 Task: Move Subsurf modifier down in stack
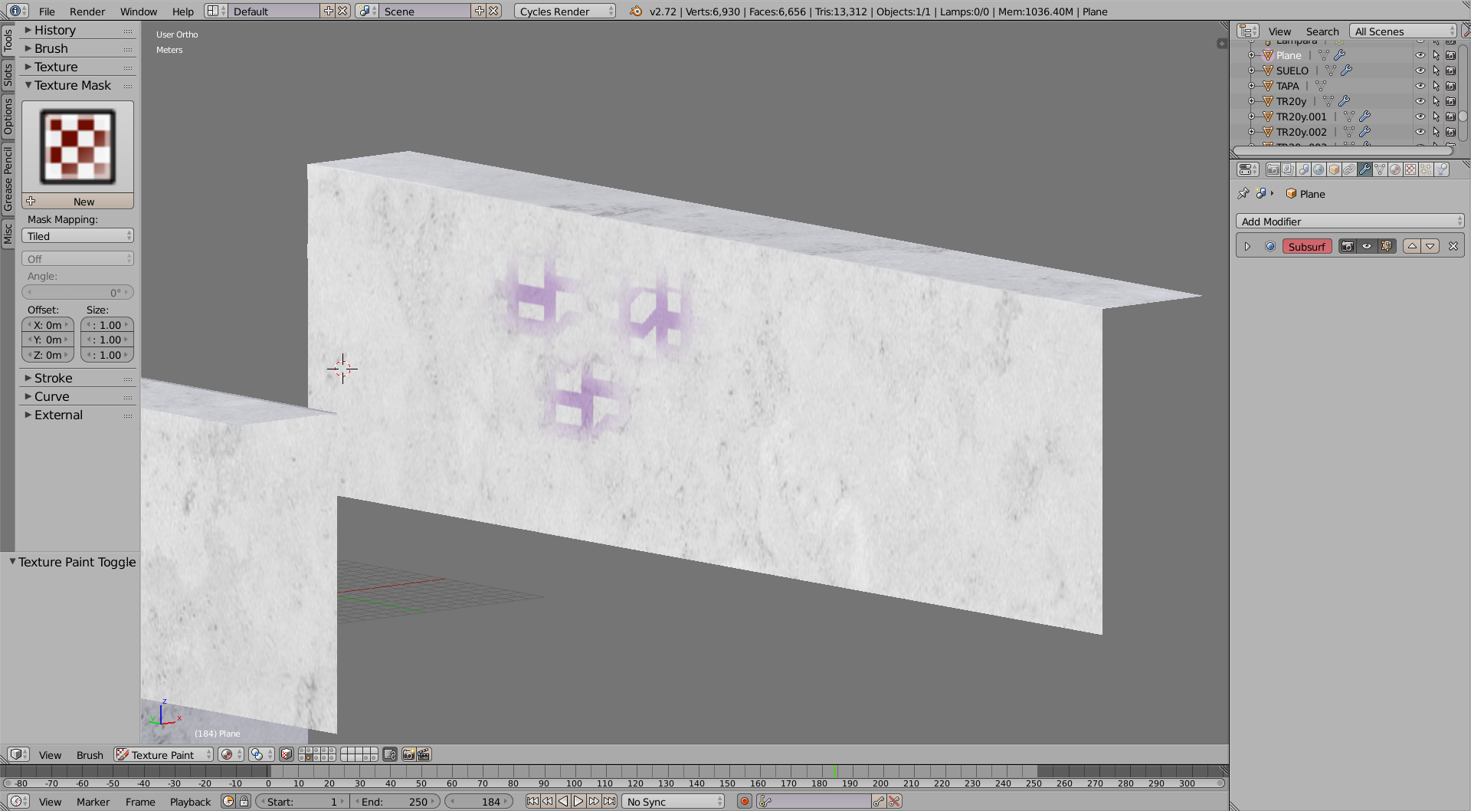(x=1430, y=247)
